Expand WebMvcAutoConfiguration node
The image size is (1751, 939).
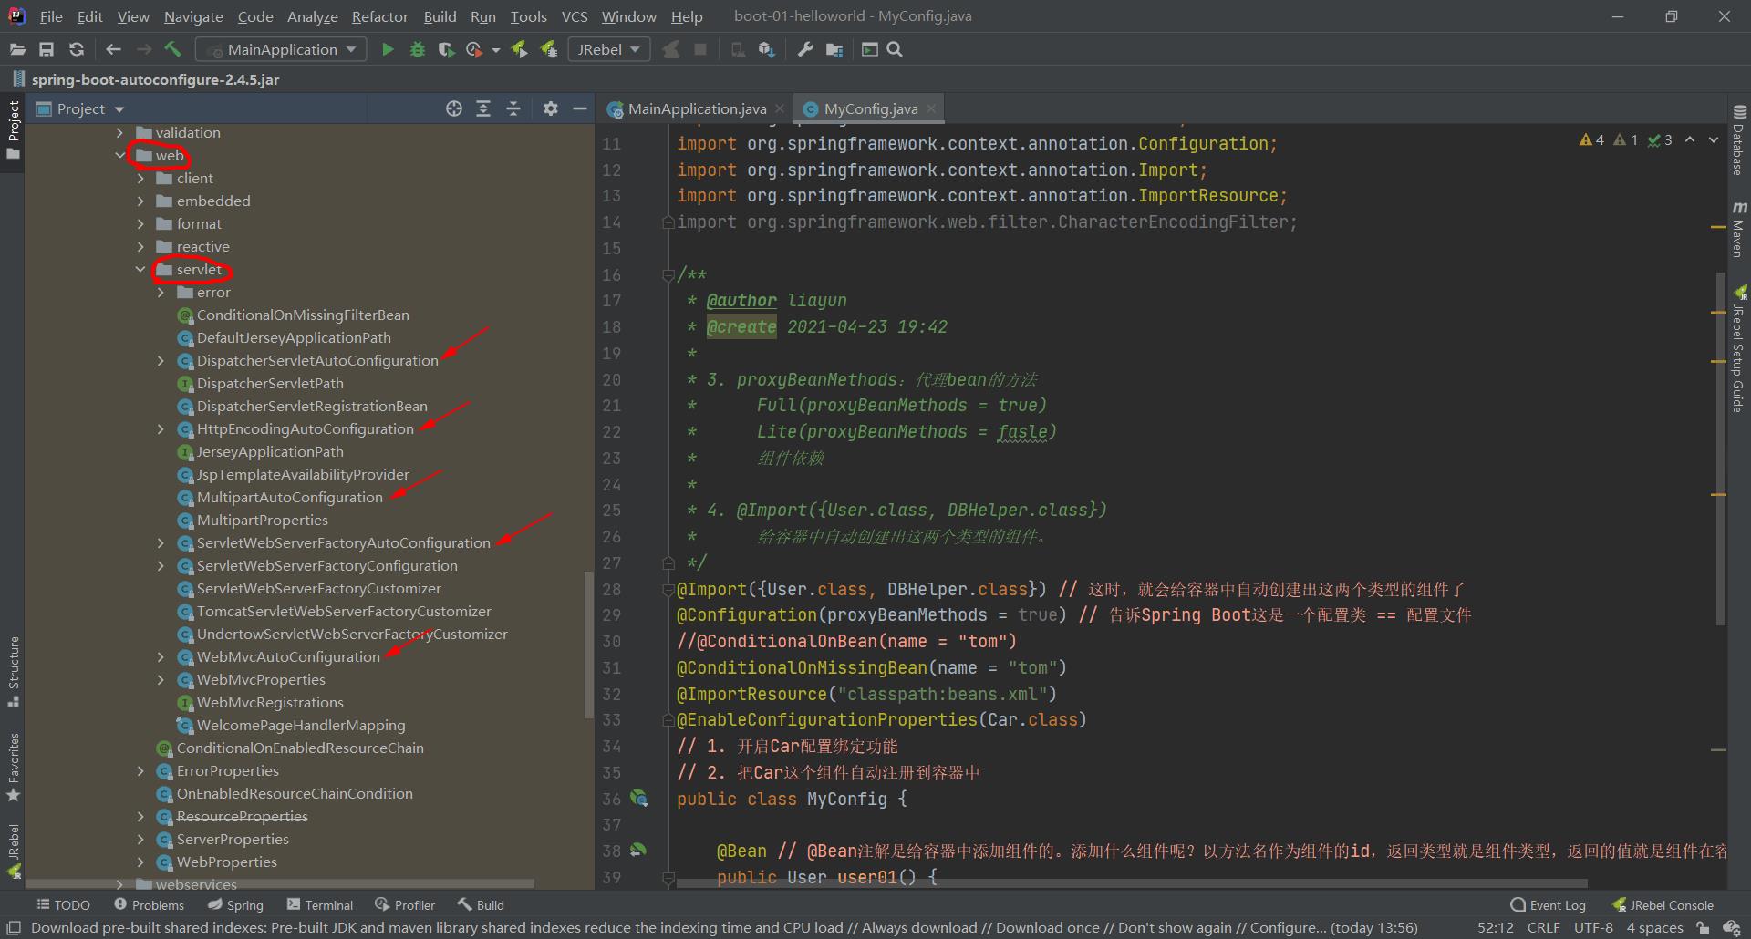click(161, 657)
